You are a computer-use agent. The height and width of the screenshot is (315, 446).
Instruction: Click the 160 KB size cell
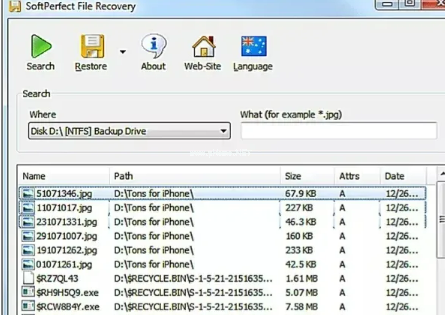(299, 236)
